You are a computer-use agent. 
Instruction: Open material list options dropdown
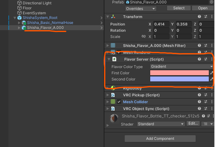(208, 124)
